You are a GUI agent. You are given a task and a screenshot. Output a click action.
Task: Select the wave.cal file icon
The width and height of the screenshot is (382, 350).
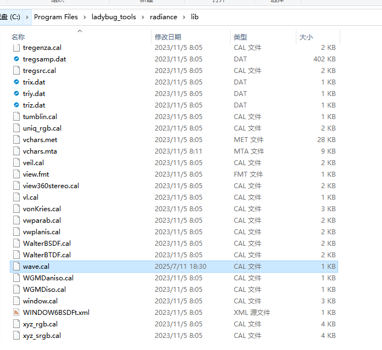point(16,267)
